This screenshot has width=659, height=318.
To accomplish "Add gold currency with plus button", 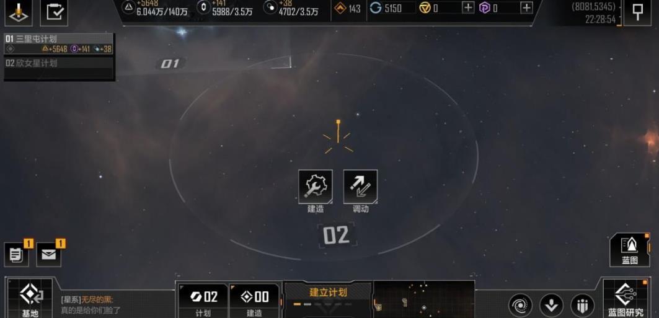I will (468, 7).
